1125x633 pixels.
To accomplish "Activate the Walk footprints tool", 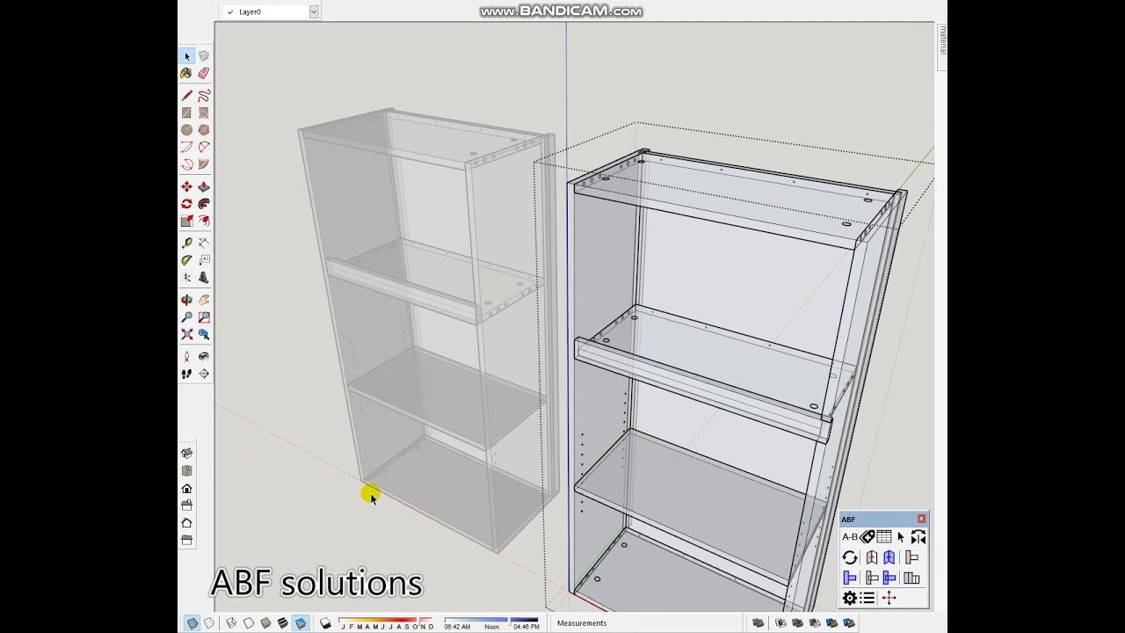I will click(x=186, y=374).
